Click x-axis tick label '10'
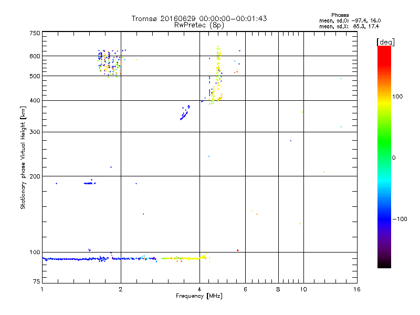 [303, 289]
